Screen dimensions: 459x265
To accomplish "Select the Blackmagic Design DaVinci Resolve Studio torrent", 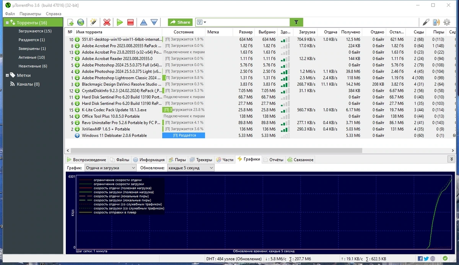I will [x=121, y=84].
